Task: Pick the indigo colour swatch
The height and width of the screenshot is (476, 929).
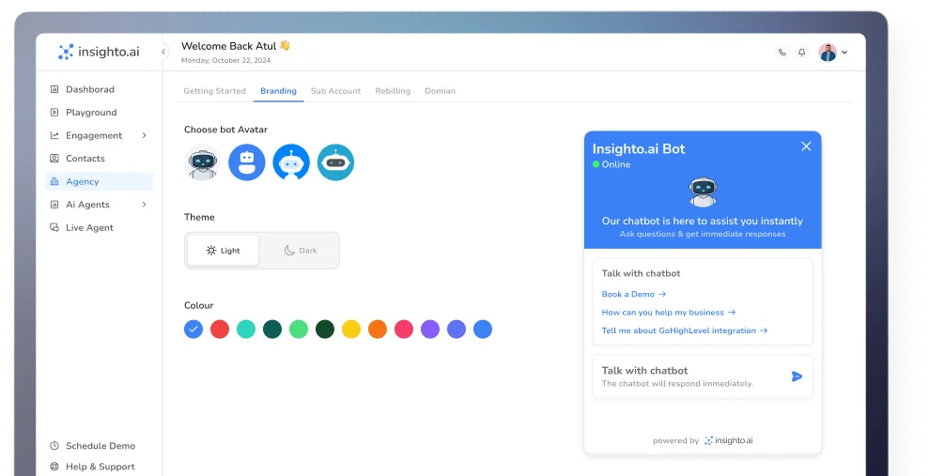Action: point(457,330)
